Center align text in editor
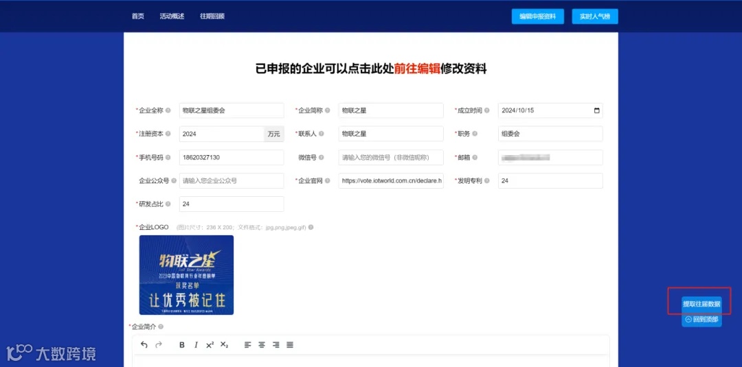742x367 pixels. [262, 345]
